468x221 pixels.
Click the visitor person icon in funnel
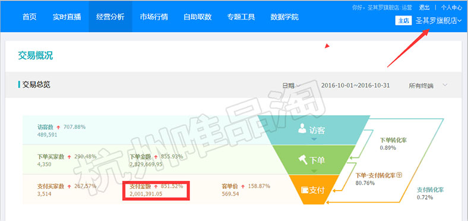click(x=302, y=129)
